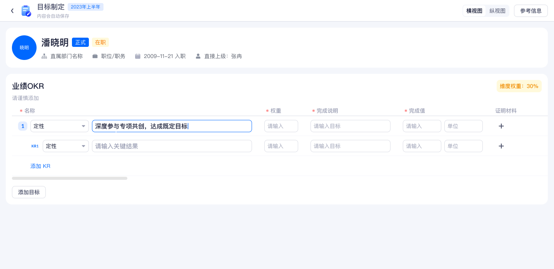Click the 晓明 avatar circle
Screen dimensions: 554x269
(x=24, y=48)
